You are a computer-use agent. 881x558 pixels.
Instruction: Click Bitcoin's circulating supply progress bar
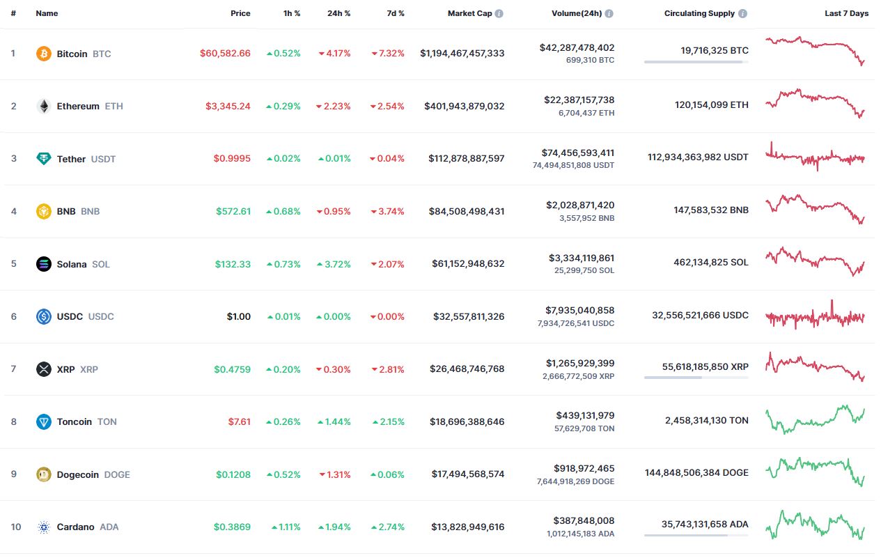[x=696, y=62]
